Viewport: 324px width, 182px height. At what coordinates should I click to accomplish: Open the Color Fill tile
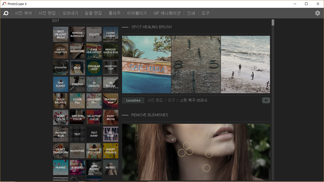pyautogui.click(x=77, y=101)
